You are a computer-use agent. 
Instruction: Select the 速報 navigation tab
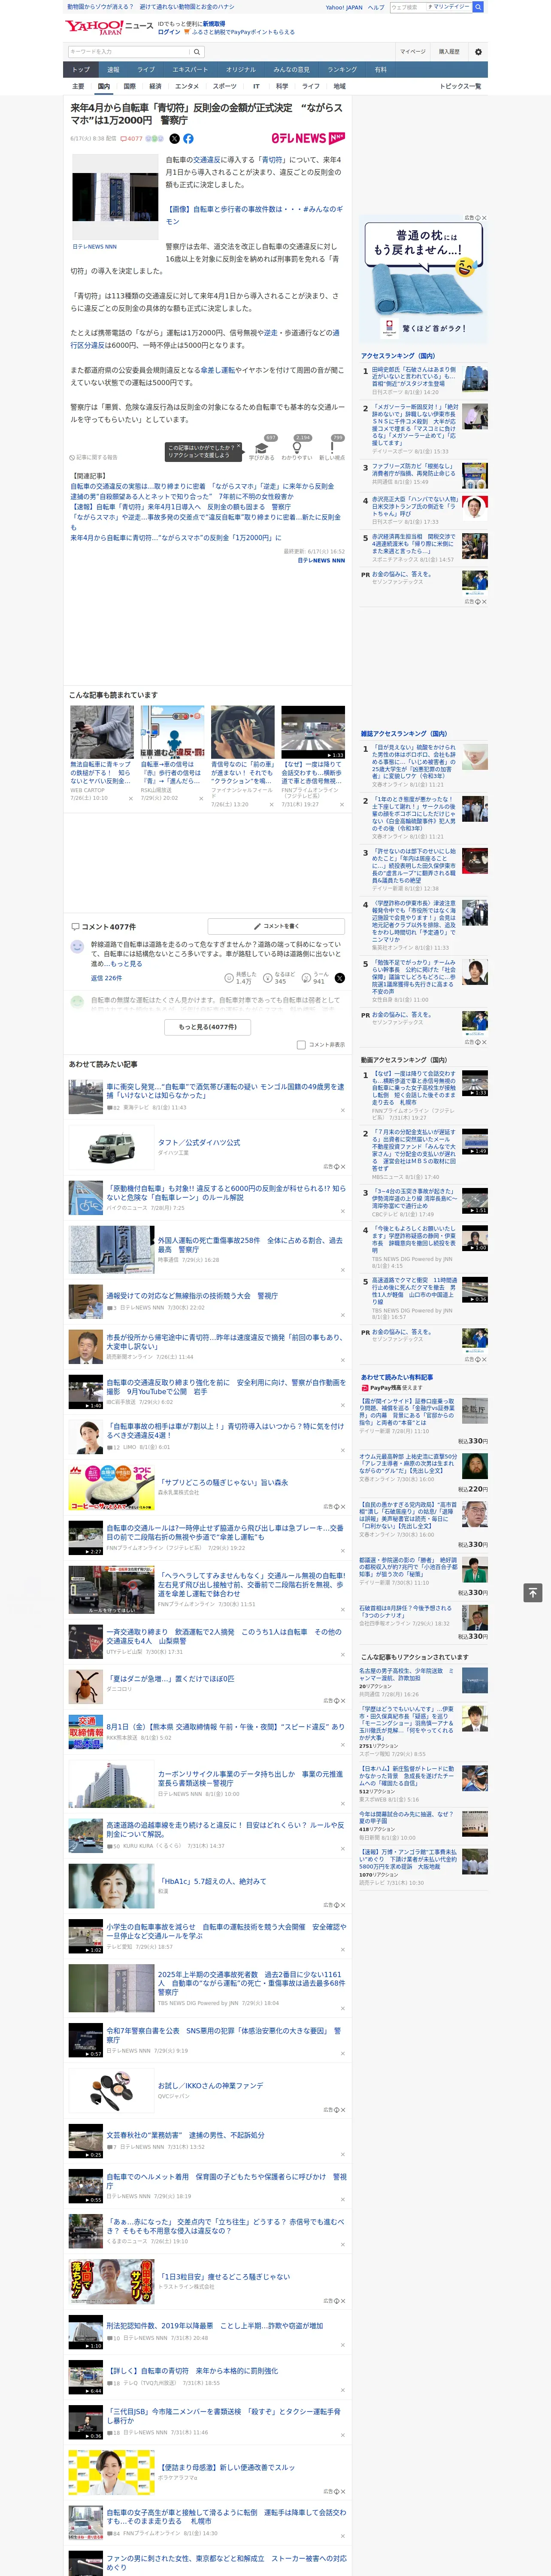tap(113, 70)
